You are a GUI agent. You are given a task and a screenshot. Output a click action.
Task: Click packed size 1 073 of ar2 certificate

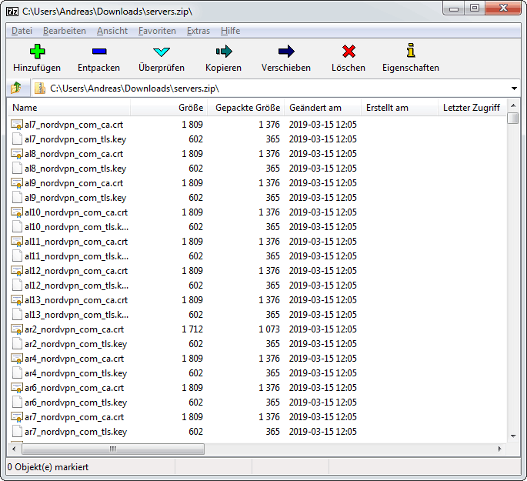click(x=269, y=329)
